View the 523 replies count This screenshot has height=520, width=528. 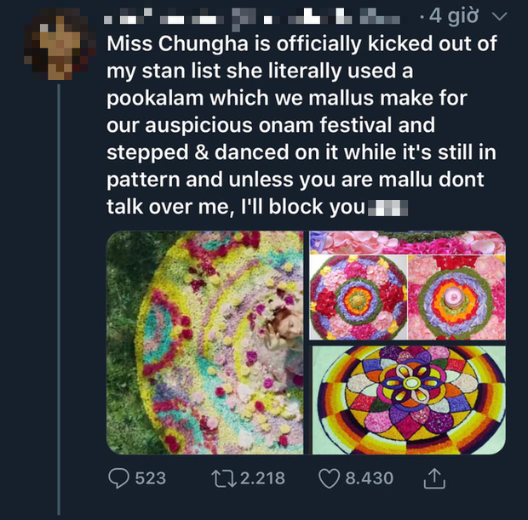151,478
